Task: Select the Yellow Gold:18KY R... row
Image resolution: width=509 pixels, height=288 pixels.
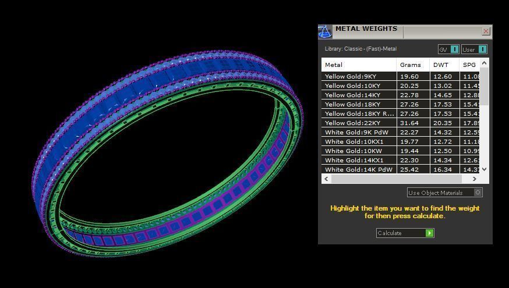Action: (x=401, y=113)
